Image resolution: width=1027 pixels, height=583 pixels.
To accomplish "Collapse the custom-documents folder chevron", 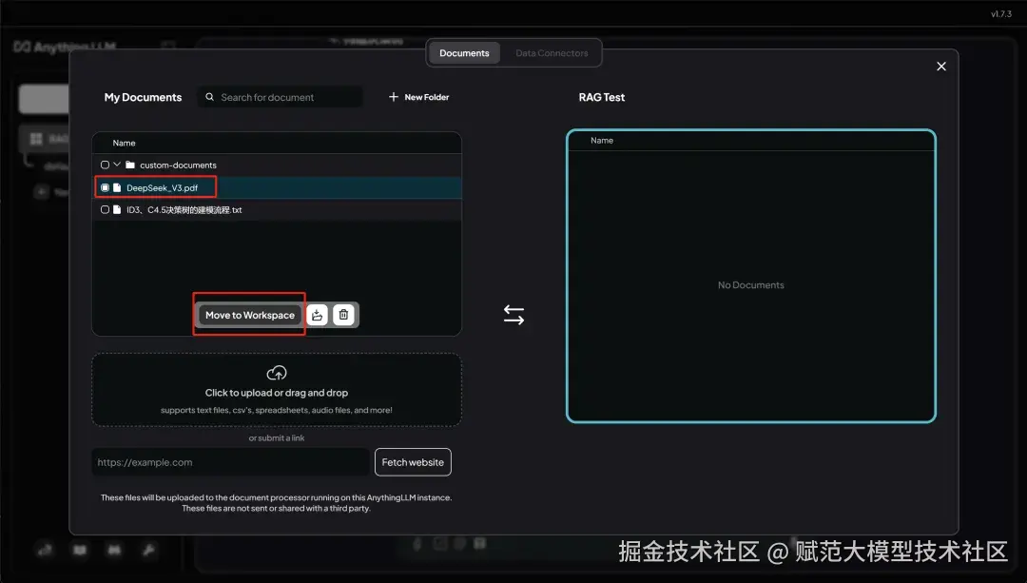I will [118, 164].
